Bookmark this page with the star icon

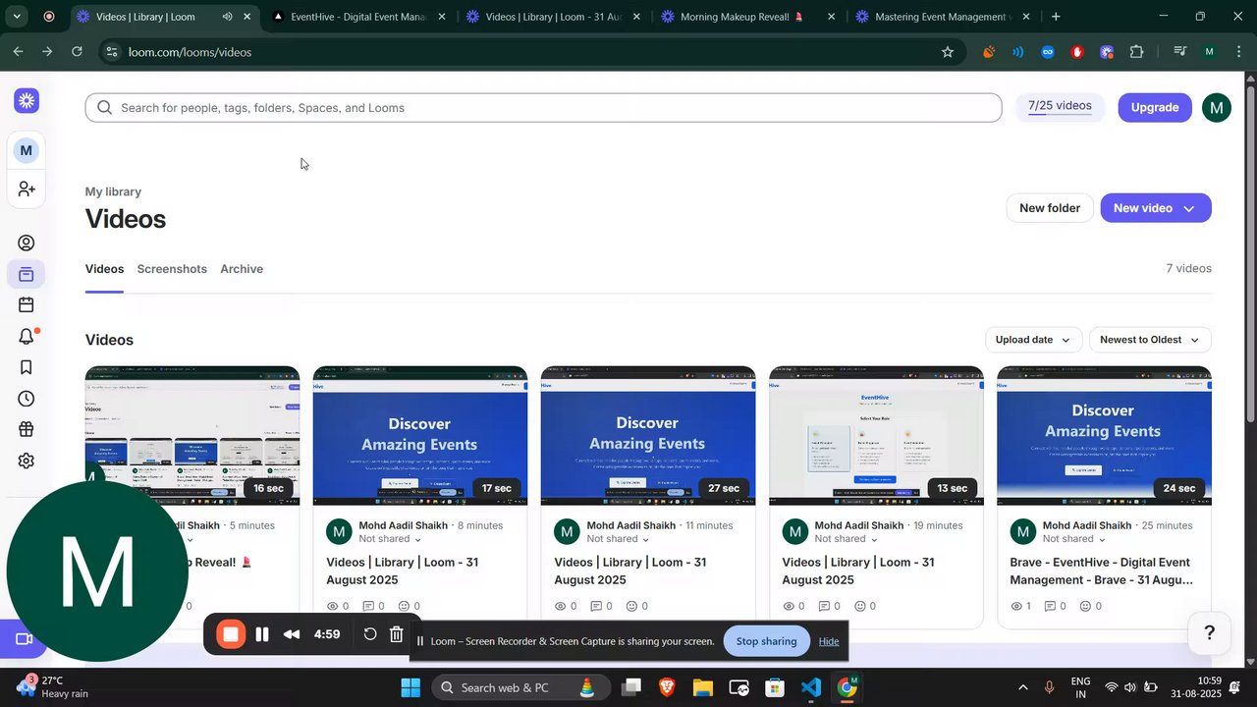948,52
